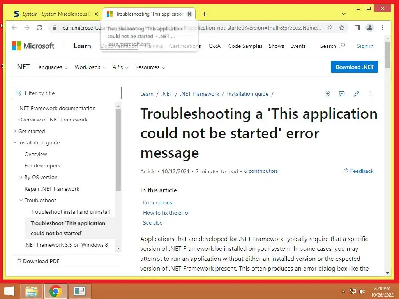Image resolution: width=399 pixels, height=299 pixels.
Task: Click the Sign in link
Action: pos(365,46)
